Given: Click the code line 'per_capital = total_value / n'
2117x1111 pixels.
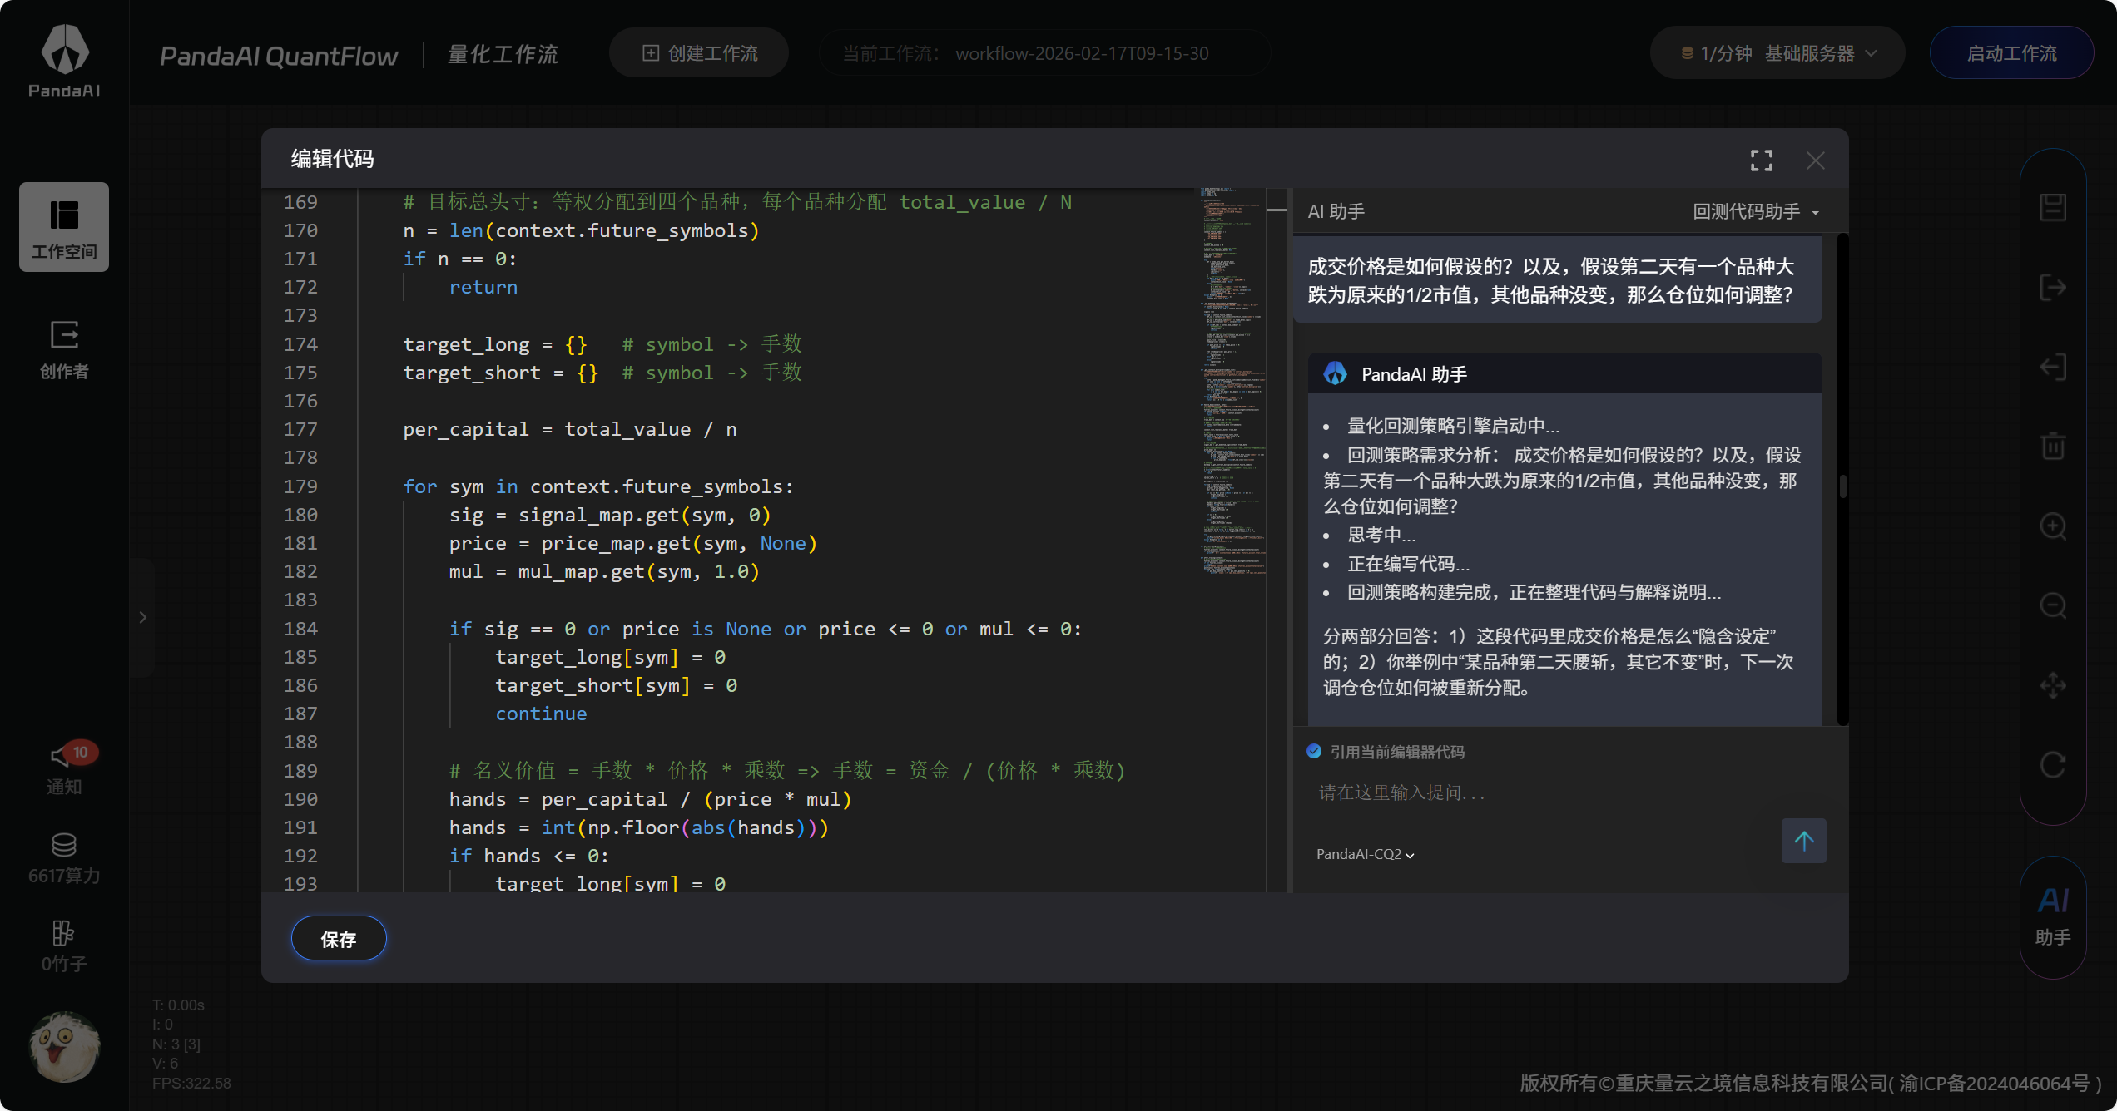Looking at the screenshot, I should pyautogui.click(x=570, y=429).
